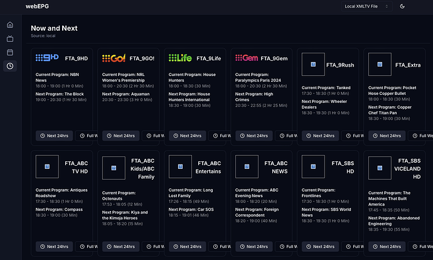Click 'Current Program: Octonauts' text
Image resolution: width=433 pixels, height=260 pixels.
click(x=119, y=195)
